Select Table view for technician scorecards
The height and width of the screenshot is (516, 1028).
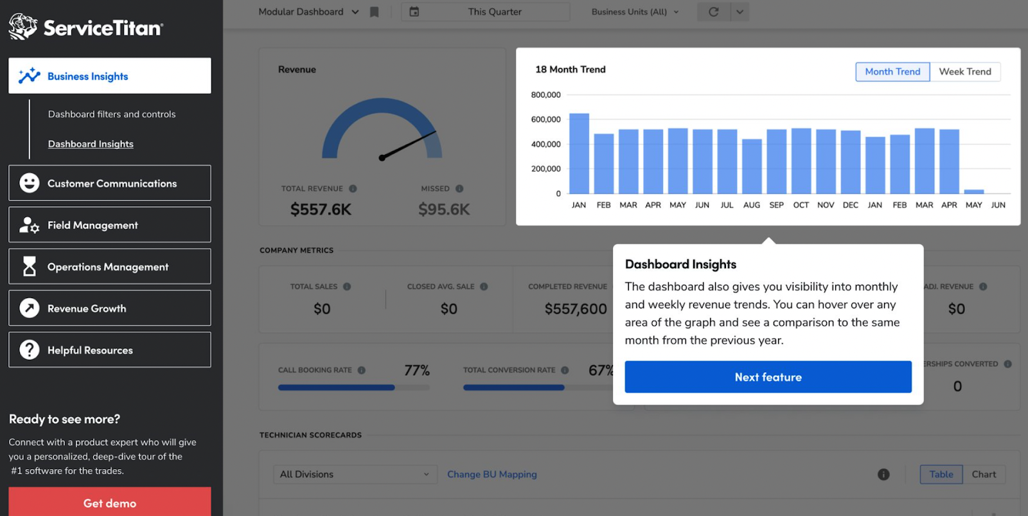click(x=941, y=474)
